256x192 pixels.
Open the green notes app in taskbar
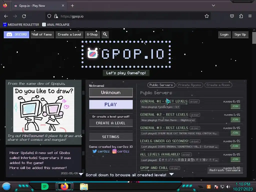(45, 186)
